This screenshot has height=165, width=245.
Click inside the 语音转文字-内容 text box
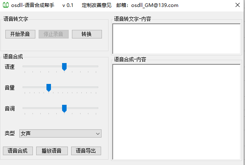[176, 39]
